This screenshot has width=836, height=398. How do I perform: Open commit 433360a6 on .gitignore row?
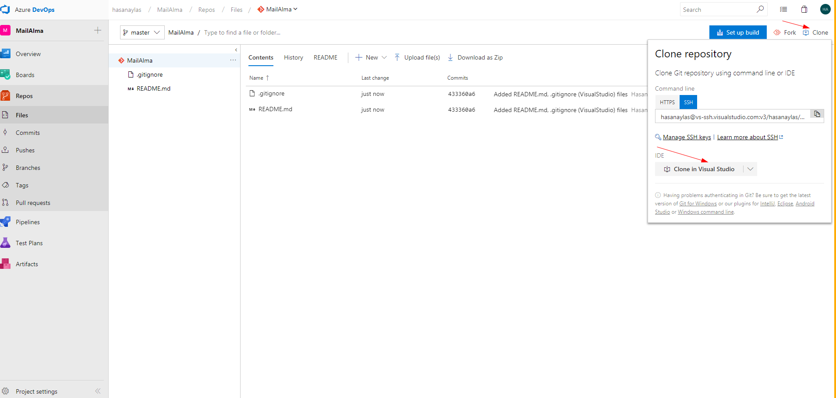461,94
